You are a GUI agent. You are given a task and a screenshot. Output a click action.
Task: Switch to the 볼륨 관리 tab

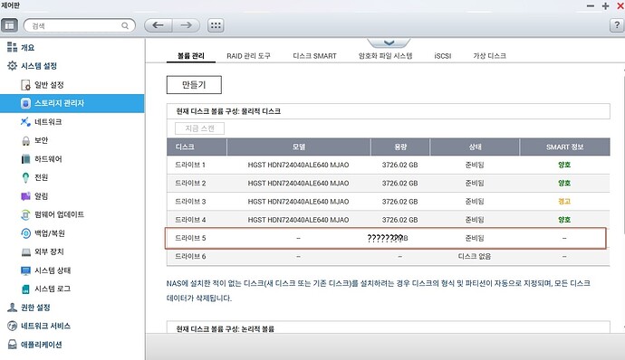191,56
